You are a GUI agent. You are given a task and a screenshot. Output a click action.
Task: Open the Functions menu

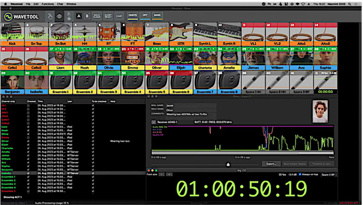tap(48, 4)
